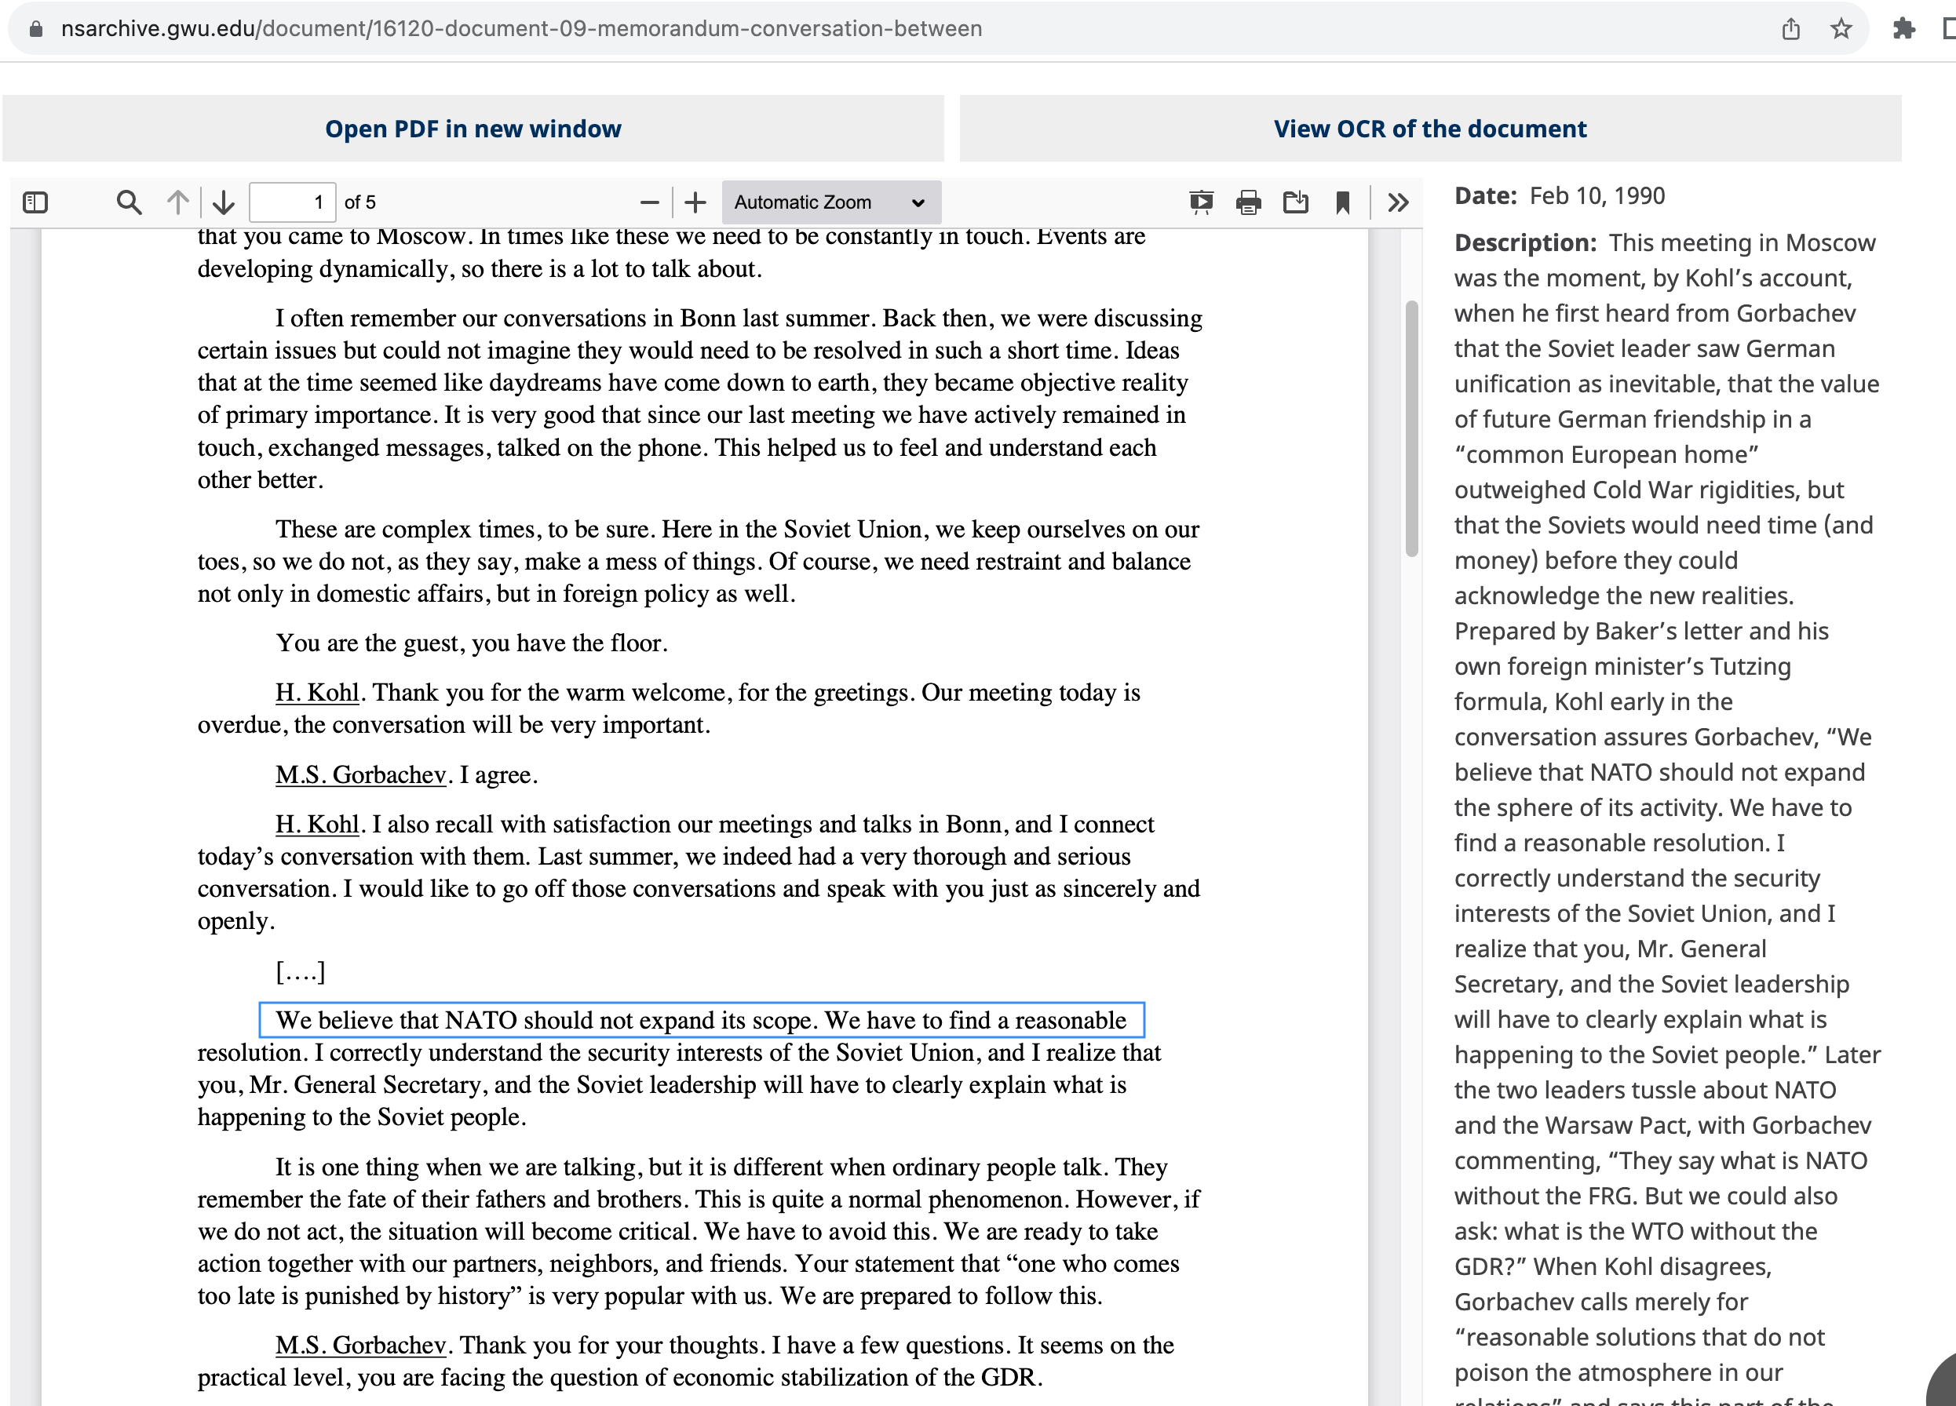Click the 'of 5' page count label

pos(359,202)
